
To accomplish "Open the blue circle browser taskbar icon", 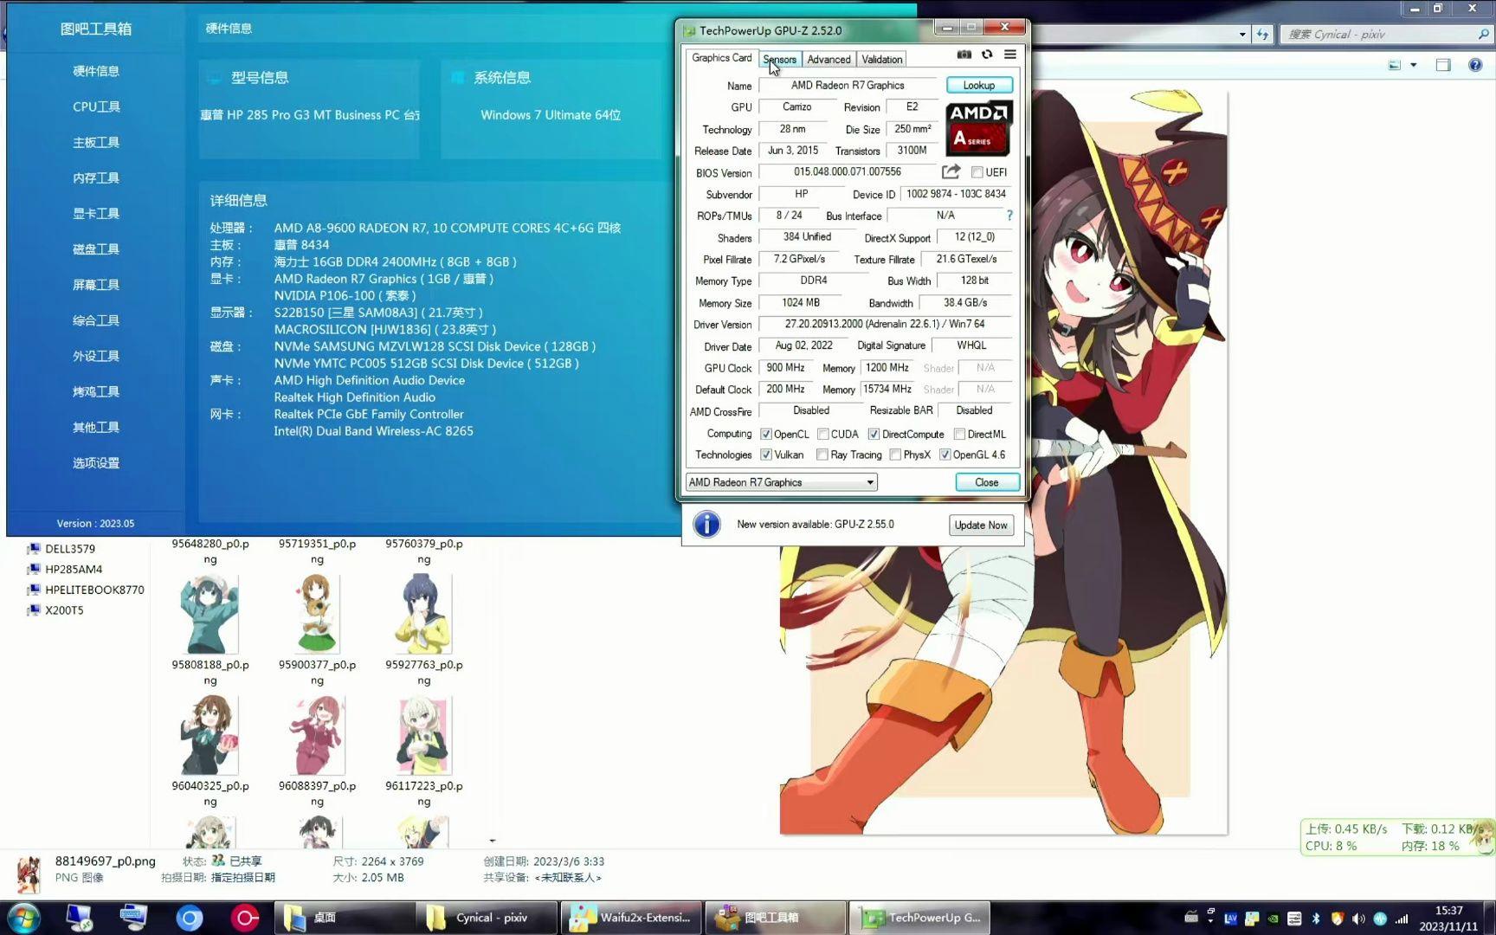I will pos(189,918).
